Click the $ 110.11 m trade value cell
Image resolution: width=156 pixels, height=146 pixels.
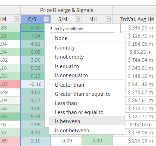click(141, 108)
